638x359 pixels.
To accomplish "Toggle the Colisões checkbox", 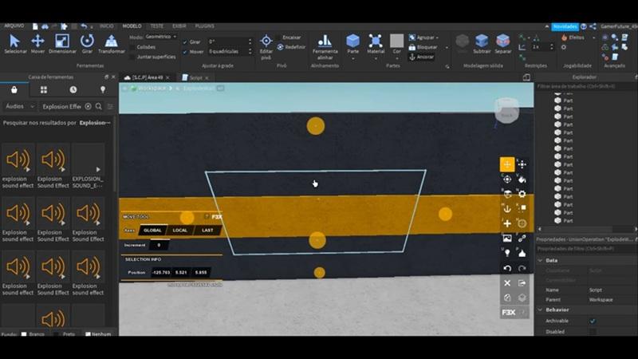I will tap(132, 47).
